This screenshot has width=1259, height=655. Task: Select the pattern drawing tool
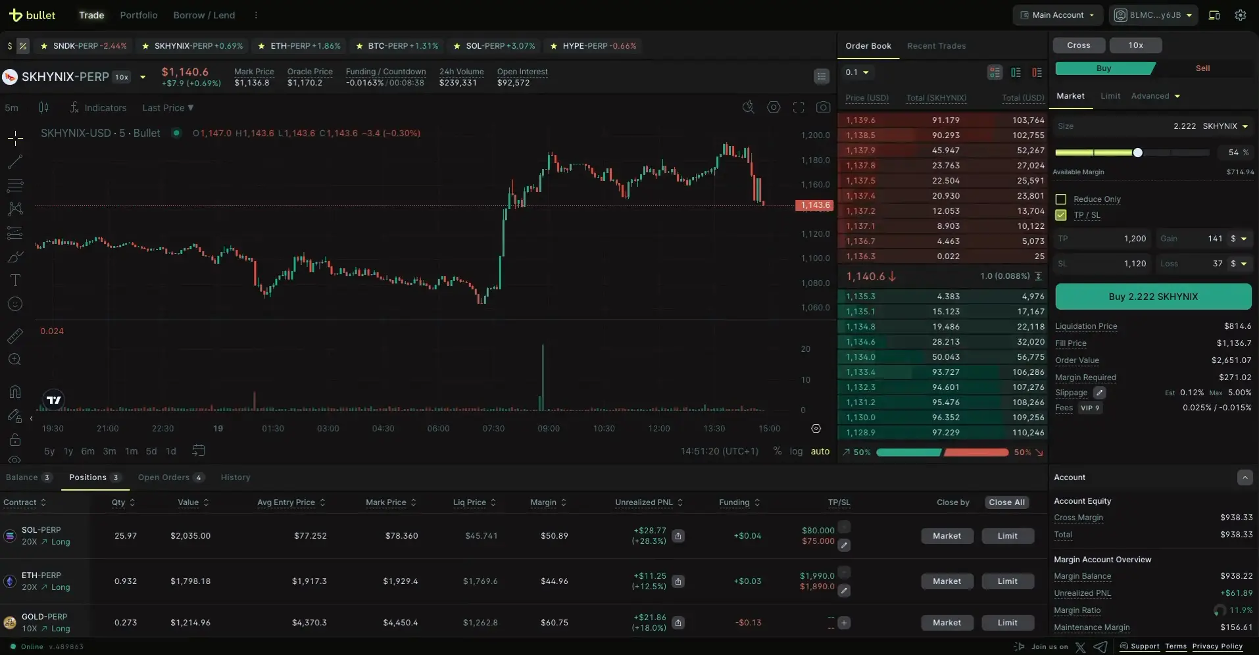click(15, 209)
